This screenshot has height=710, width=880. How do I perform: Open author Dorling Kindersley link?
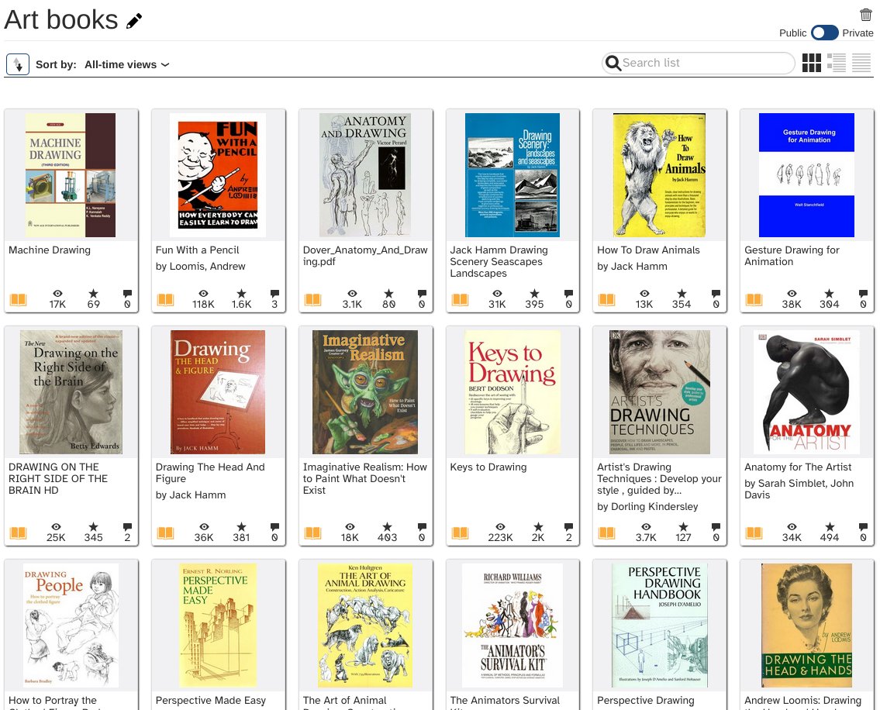[x=647, y=506]
